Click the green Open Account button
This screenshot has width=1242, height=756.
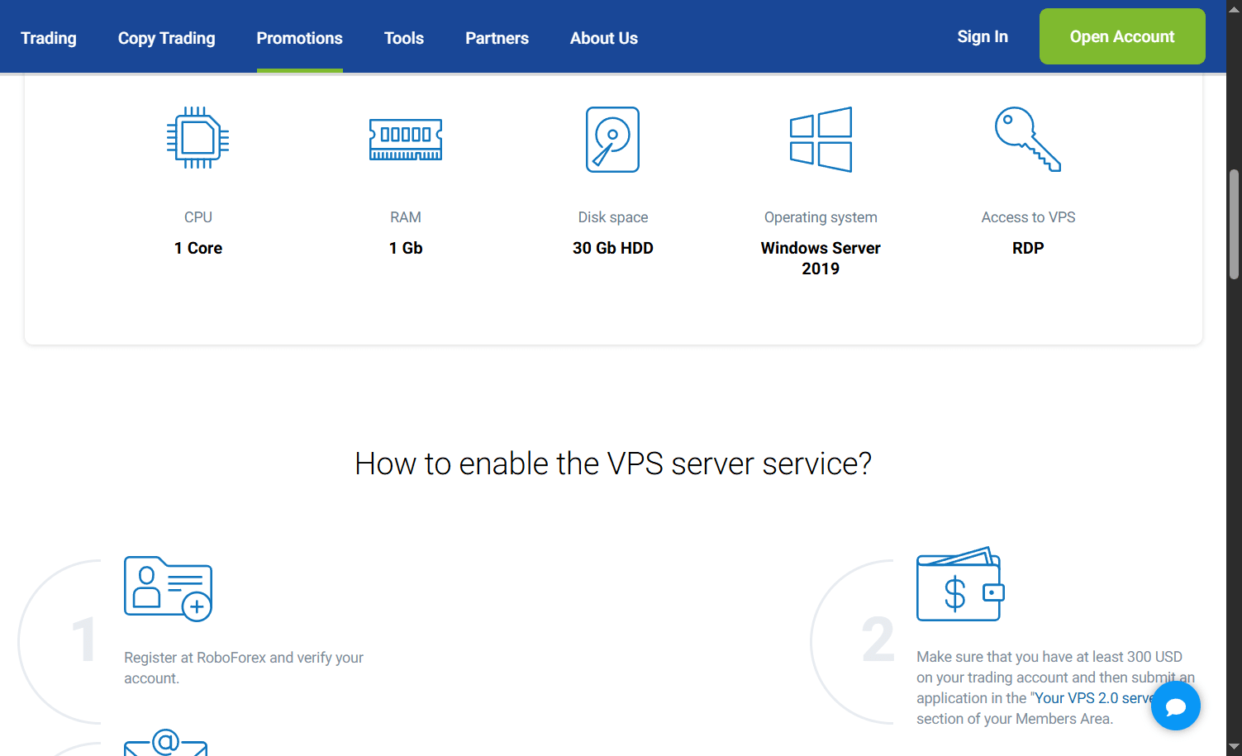click(1122, 36)
